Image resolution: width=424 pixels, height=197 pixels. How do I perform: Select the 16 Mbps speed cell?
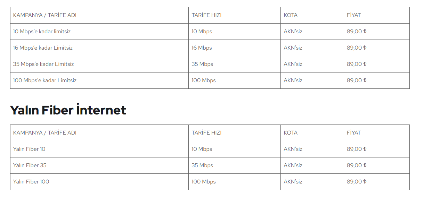tap(202, 48)
